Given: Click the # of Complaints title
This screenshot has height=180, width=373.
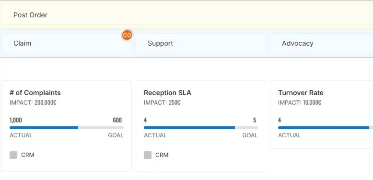Looking at the screenshot, I should [x=35, y=93].
